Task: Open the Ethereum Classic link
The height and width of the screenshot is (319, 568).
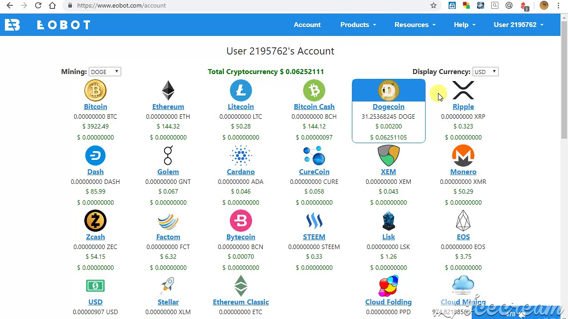Action: tap(241, 302)
